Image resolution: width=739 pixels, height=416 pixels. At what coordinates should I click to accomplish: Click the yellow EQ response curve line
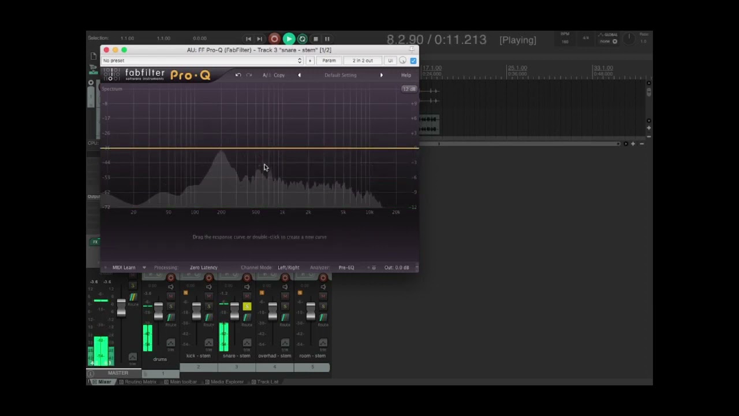tap(260, 148)
